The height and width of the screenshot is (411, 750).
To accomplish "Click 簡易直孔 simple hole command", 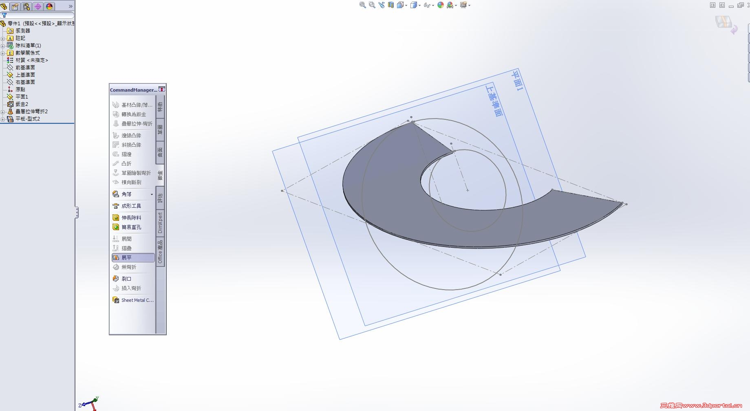I will [127, 227].
